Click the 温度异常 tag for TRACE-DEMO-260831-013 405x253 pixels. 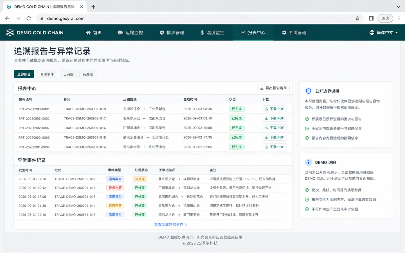click(x=115, y=215)
